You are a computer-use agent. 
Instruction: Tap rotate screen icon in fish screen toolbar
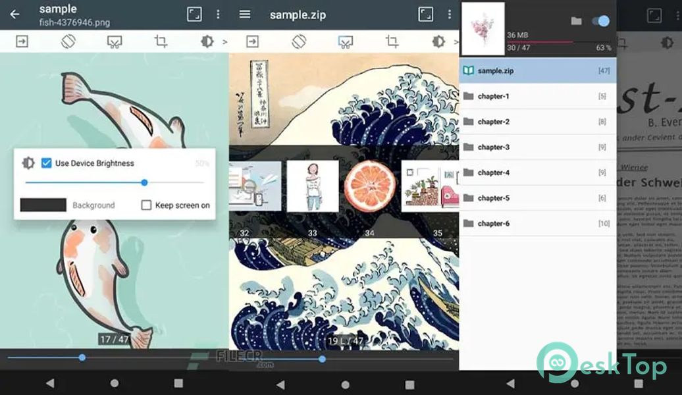coord(68,41)
